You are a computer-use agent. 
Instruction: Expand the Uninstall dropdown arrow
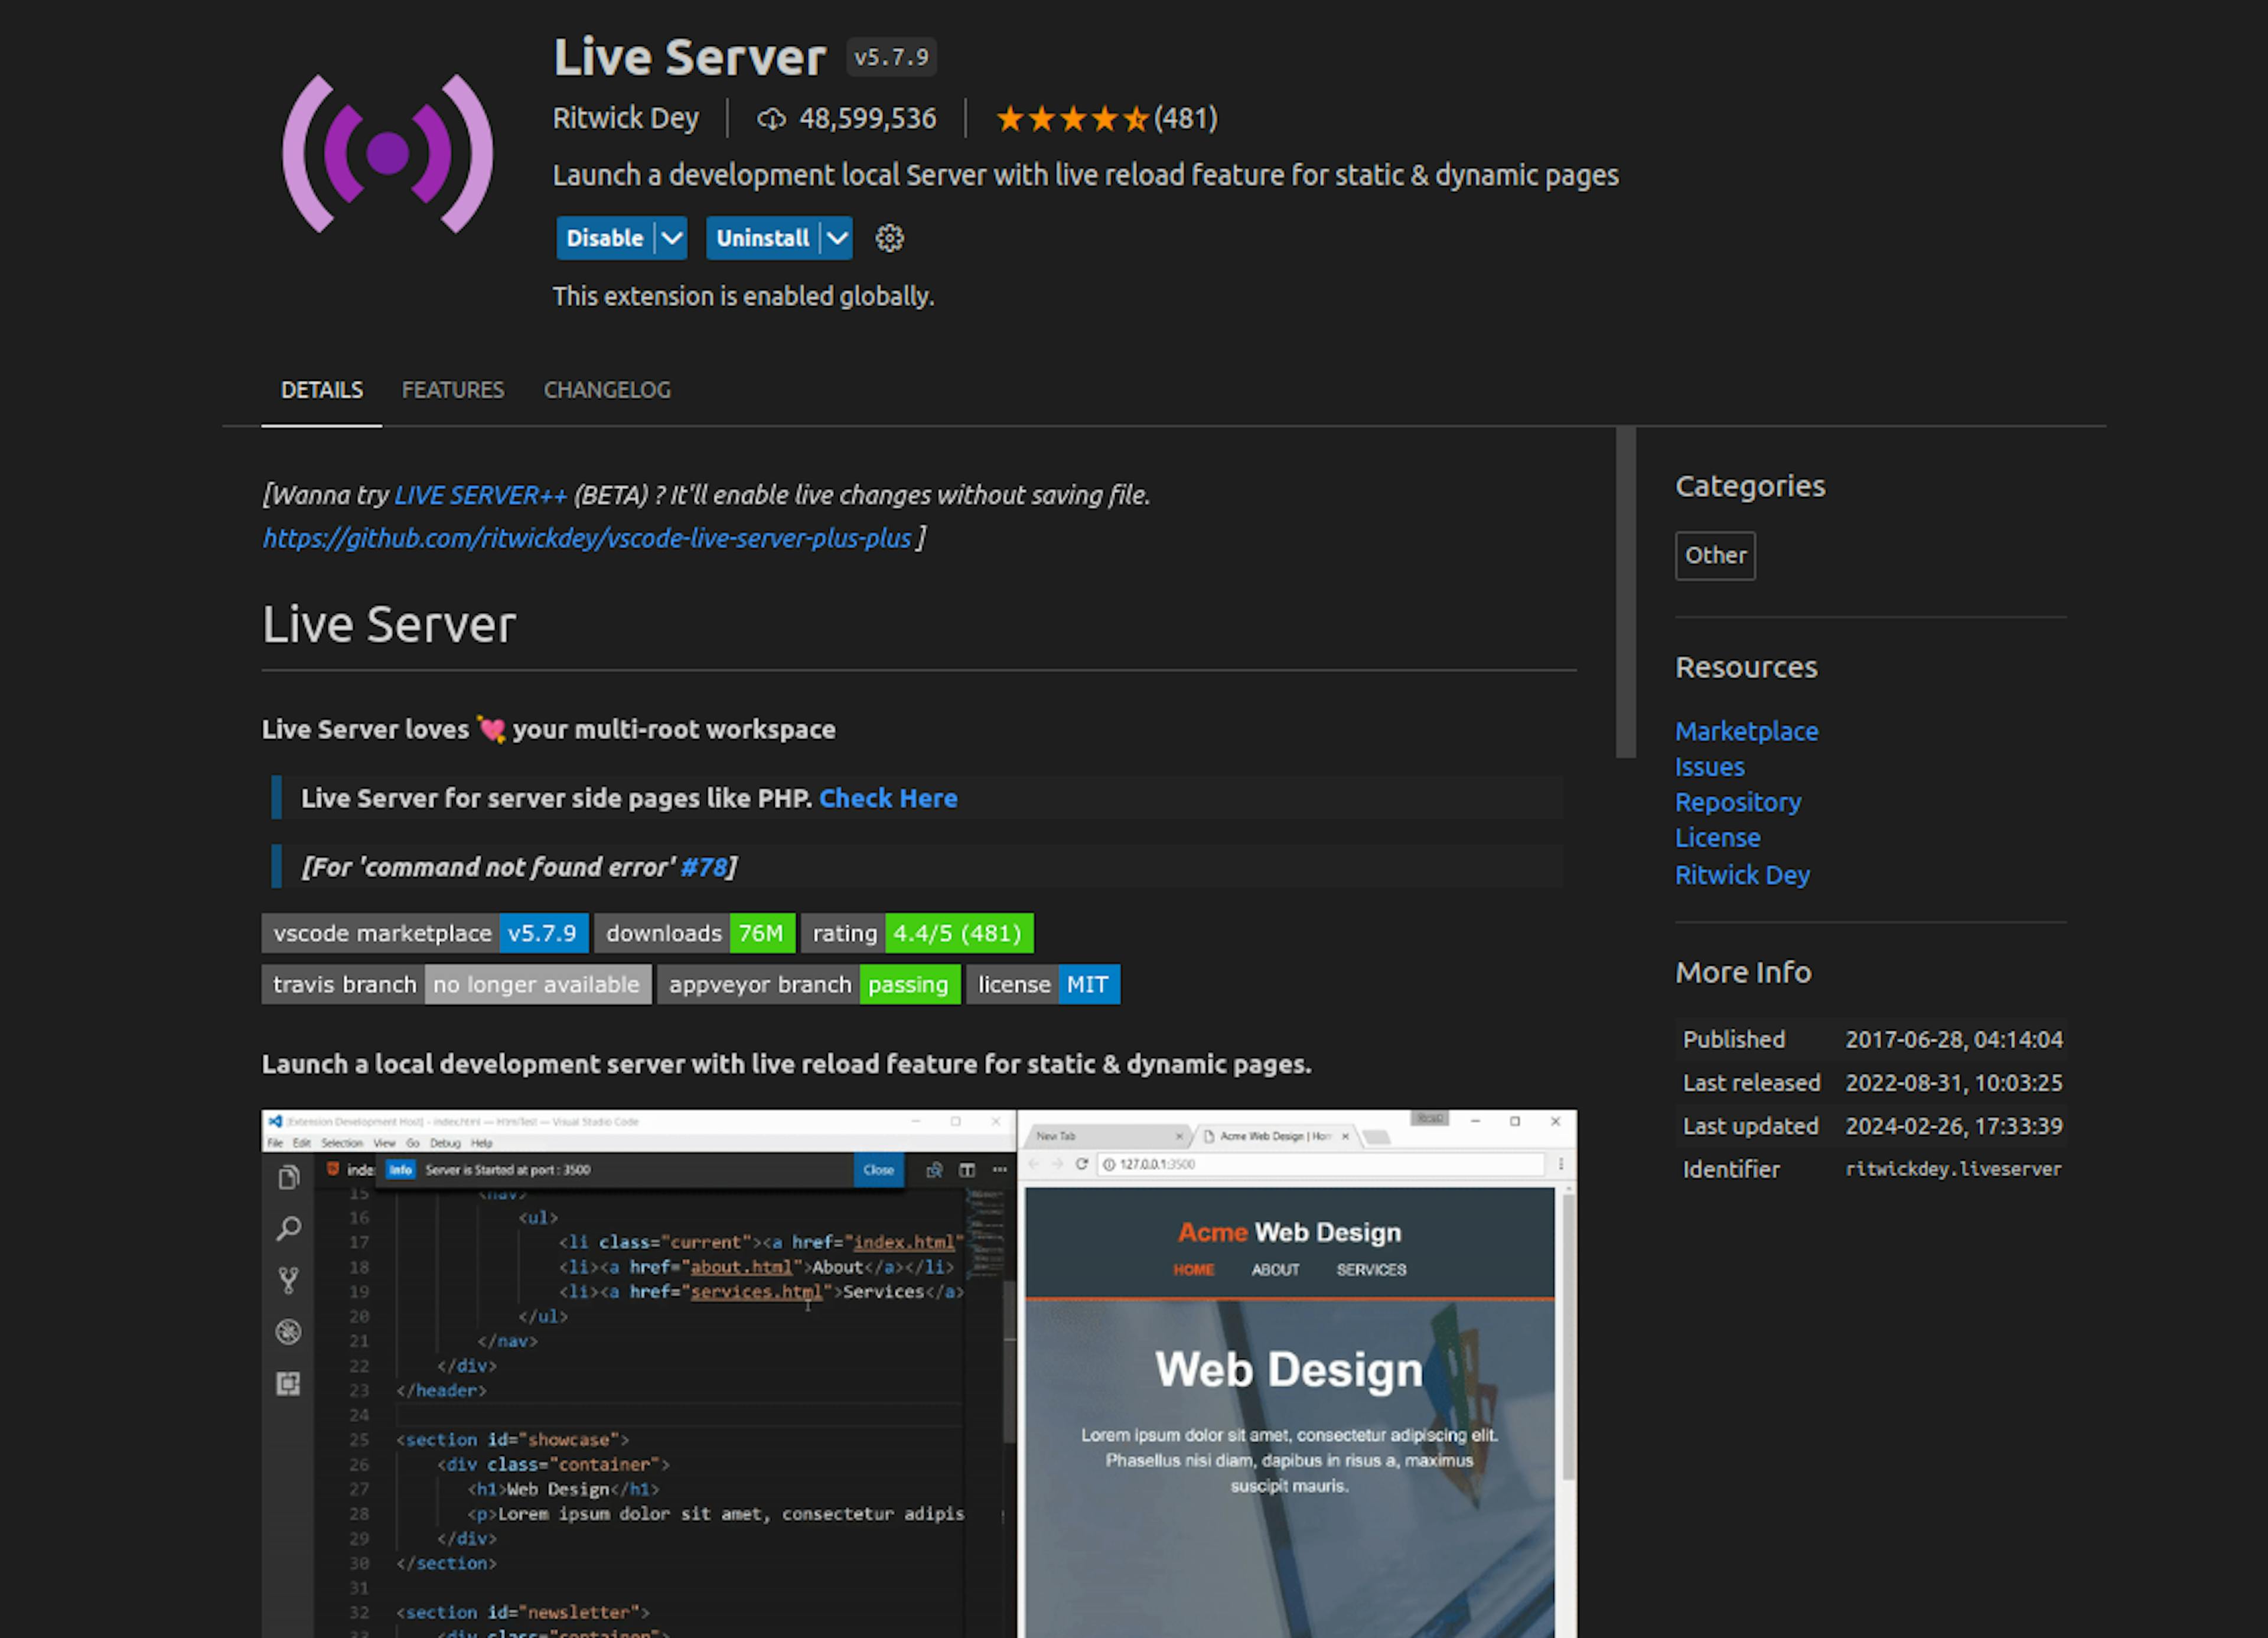point(837,238)
